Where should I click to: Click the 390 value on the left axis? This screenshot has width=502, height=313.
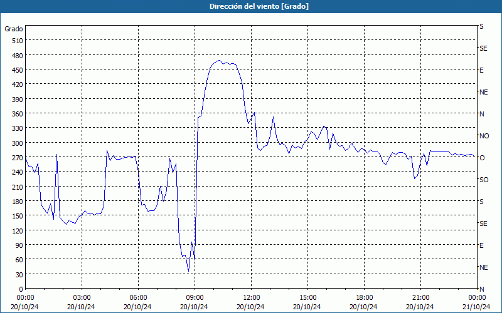[18, 100]
